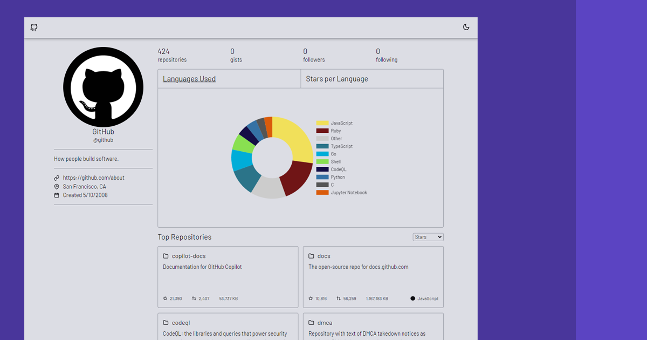Open the dmca repository title

click(x=325, y=323)
